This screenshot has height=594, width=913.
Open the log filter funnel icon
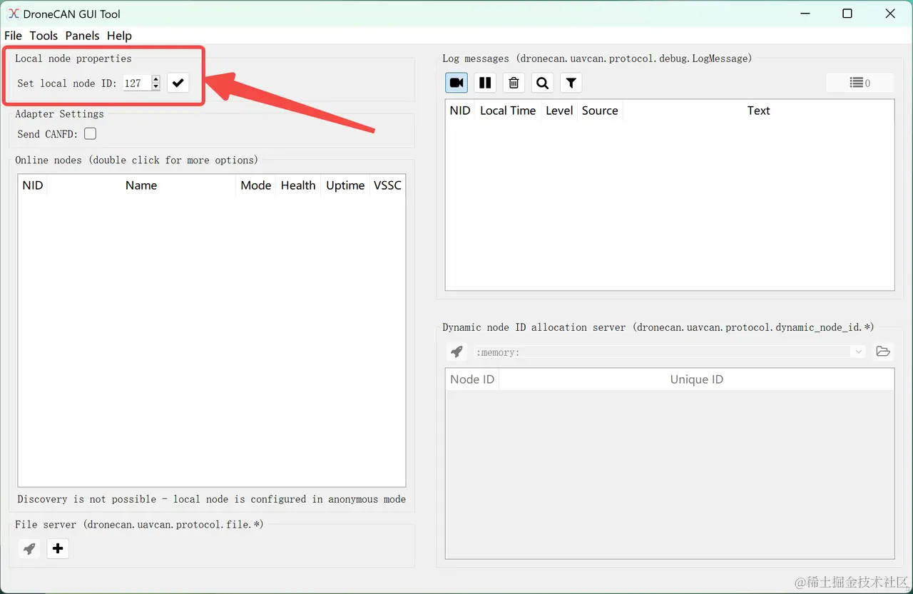coord(571,83)
